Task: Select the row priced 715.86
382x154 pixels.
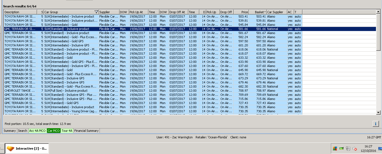Action: (x=153, y=99)
